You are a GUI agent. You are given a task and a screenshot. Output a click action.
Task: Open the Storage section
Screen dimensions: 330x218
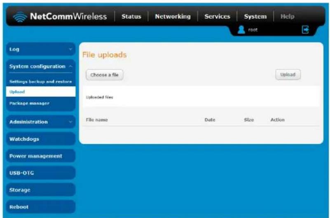click(41, 190)
